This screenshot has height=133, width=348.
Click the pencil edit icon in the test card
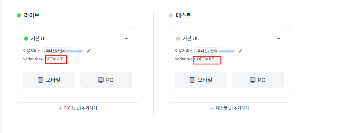tap(241, 51)
